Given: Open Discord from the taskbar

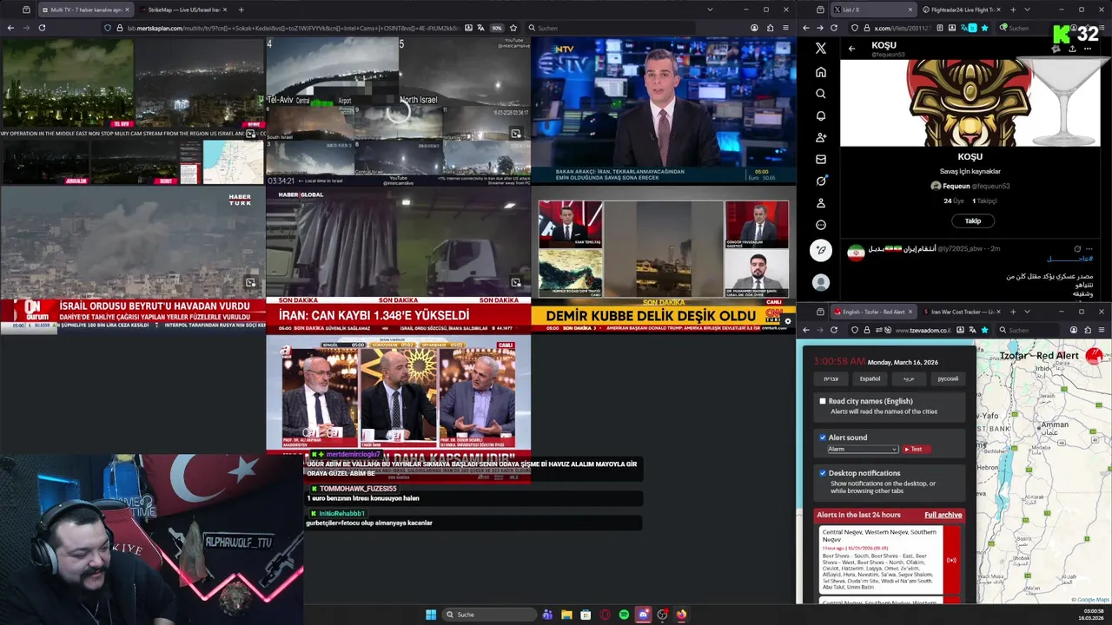Looking at the screenshot, I should pyautogui.click(x=643, y=615).
